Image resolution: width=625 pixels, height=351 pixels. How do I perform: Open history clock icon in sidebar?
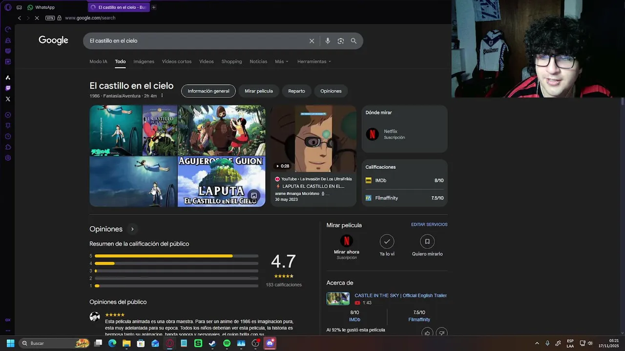pos(8,136)
